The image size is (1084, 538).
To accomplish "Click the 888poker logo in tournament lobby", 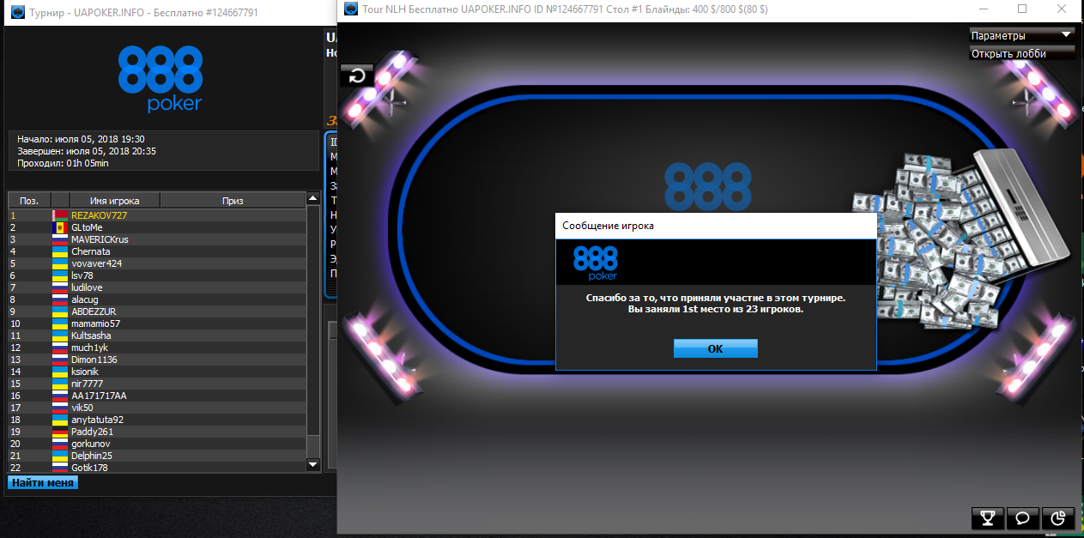I will pos(160,79).
